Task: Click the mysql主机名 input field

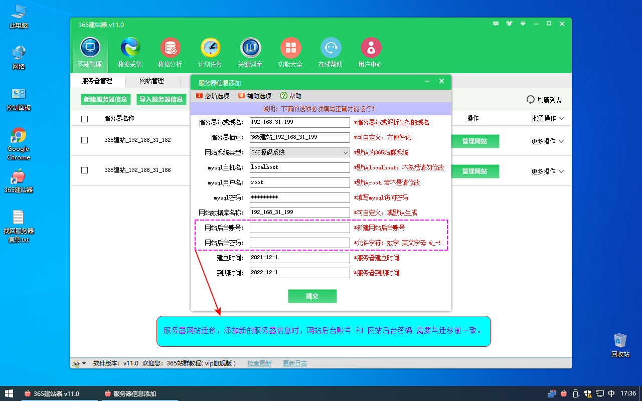Action: (x=300, y=167)
